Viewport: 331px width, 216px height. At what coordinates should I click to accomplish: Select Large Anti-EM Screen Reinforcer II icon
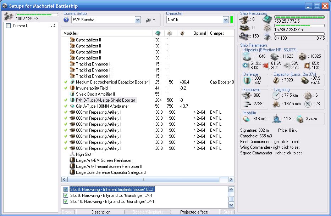[72, 160]
